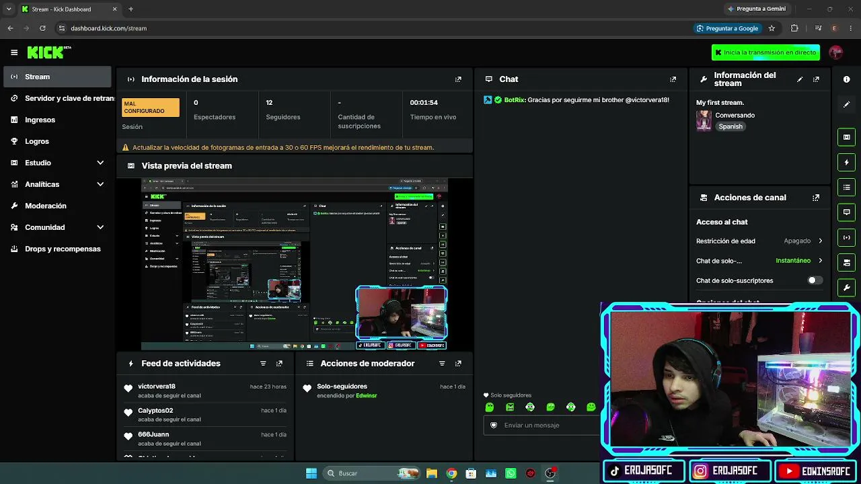The width and height of the screenshot is (861, 484).
Task: Open Edwinsr moderator profile link
Action: (367, 396)
